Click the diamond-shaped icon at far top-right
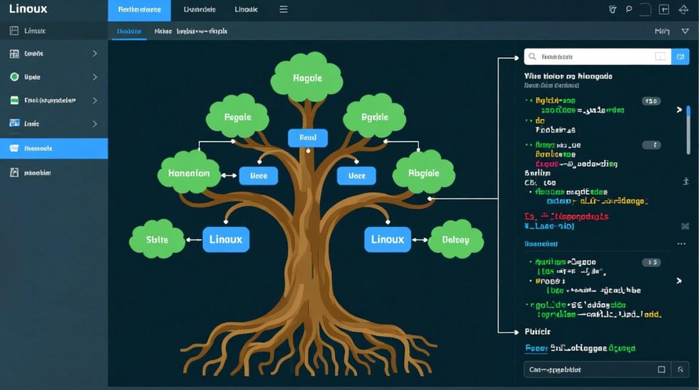The height and width of the screenshot is (390, 699). (684, 9)
